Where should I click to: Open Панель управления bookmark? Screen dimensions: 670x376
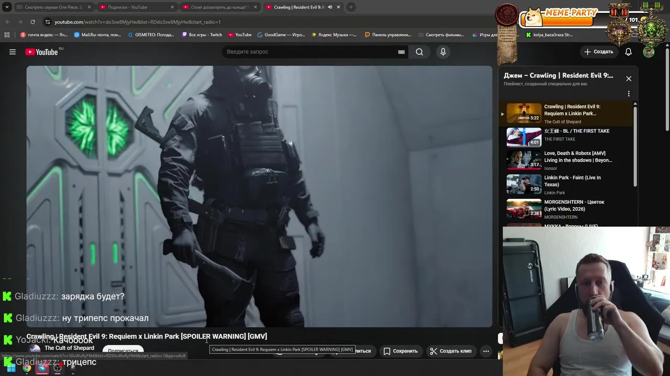point(388,35)
